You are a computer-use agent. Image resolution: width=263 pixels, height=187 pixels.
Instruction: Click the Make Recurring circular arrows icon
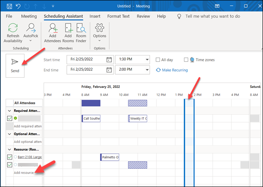(158, 70)
